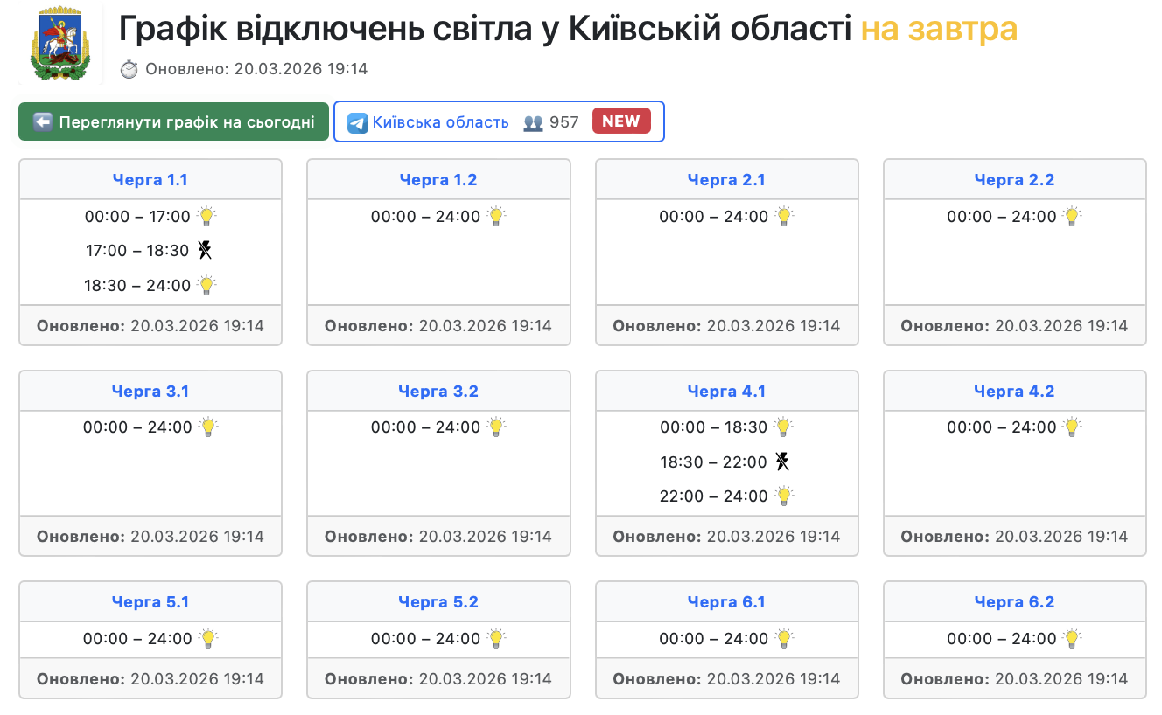
Task: Click the yellow 'на завтра' heading text
Action: (939, 30)
